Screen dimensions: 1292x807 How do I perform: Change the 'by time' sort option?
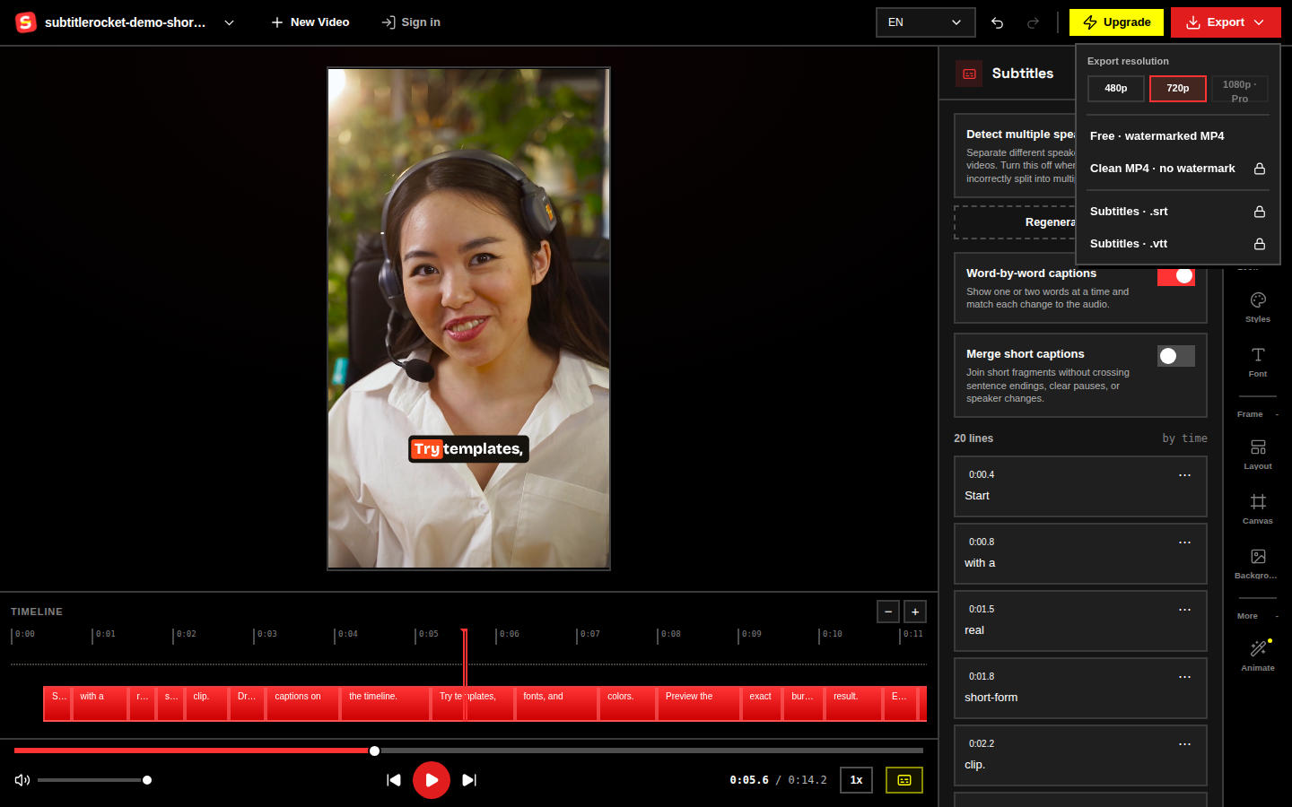tap(1184, 438)
